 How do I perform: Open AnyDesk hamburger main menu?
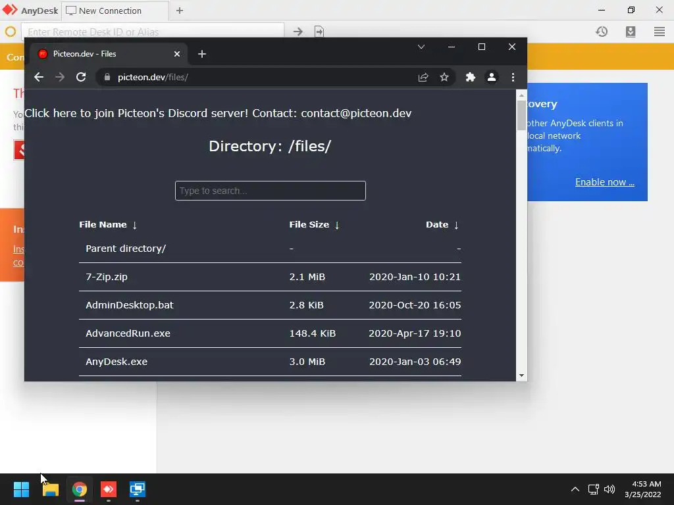[660, 32]
